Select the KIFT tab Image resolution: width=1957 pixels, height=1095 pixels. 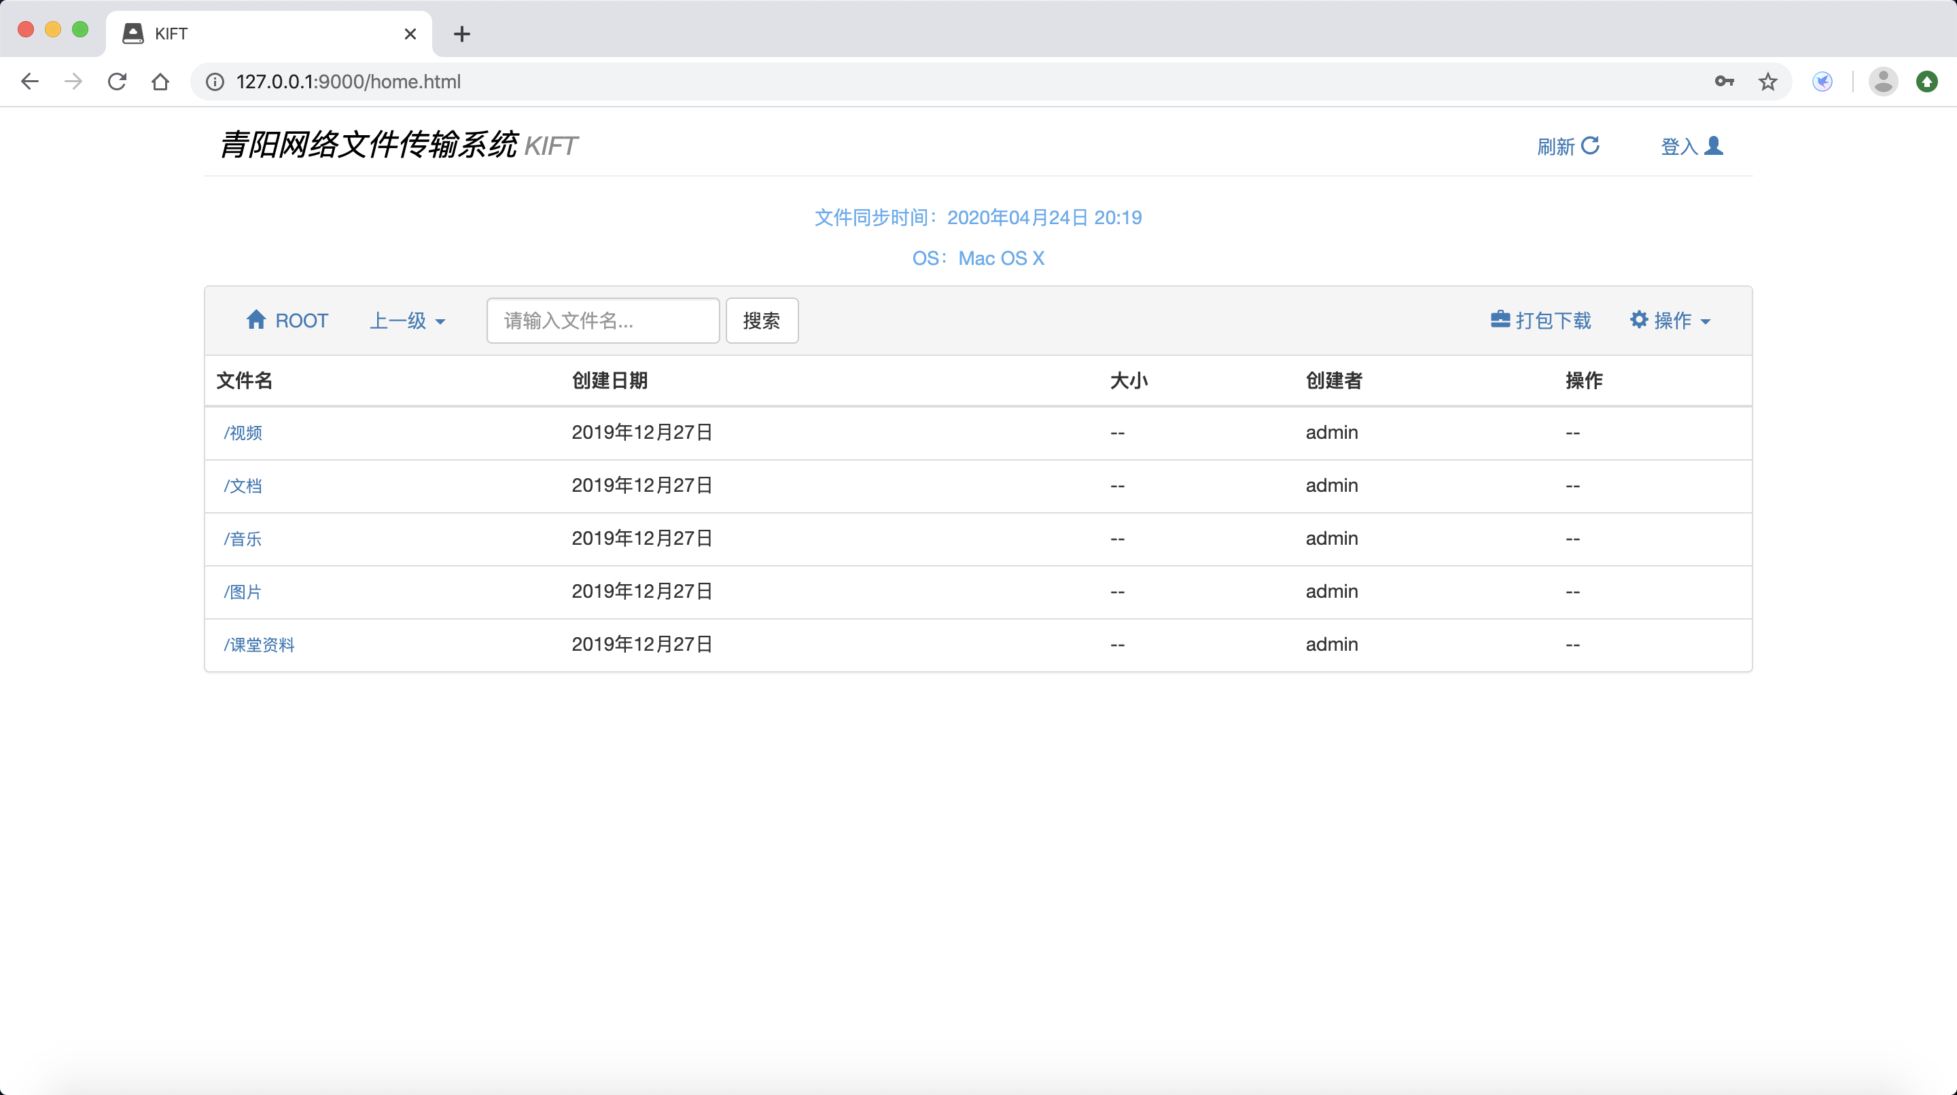pyautogui.click(x=269, y=34)
